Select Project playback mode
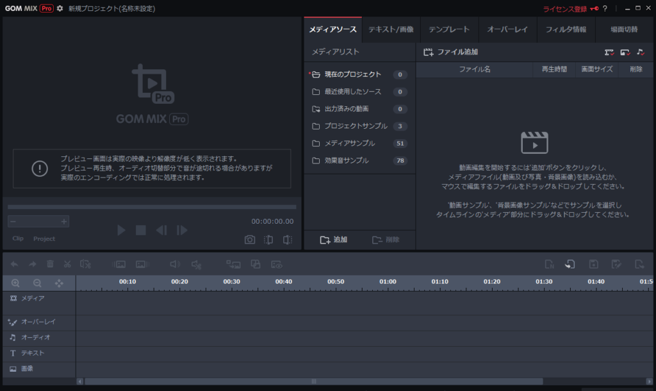Image resolution: width=656 pixels, height=391 pixels. [44, 238]
